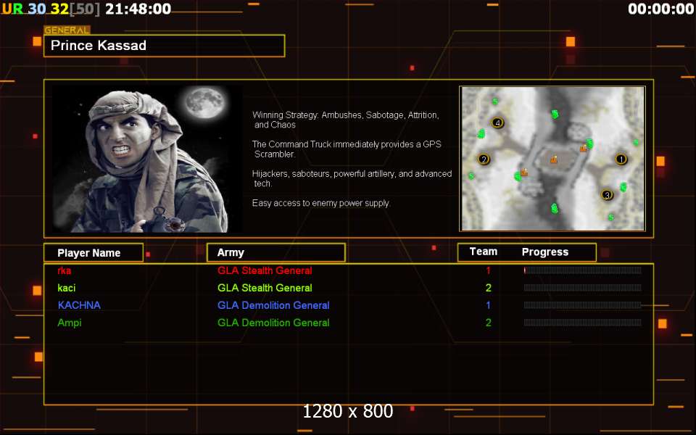This screenshot has width=696, height=435.
Task: Click the Player Name column header
Action: tap(94, 252)
